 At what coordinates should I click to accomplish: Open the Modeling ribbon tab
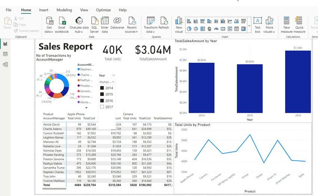click(64, 10)
